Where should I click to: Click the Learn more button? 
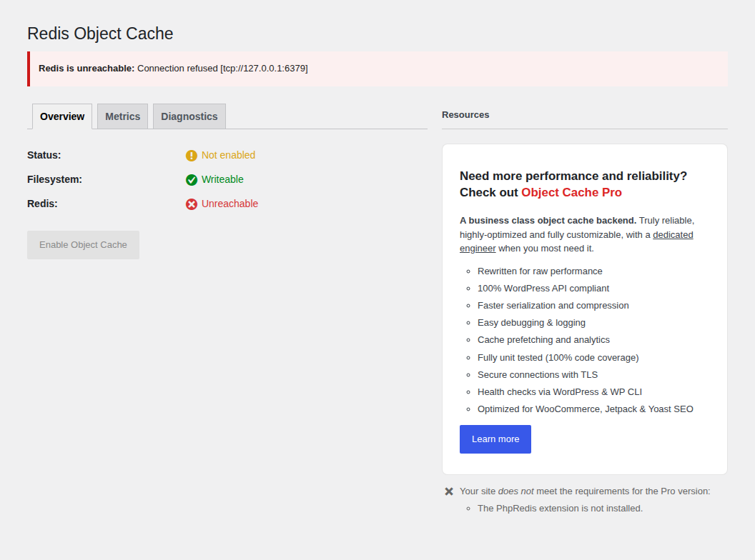point(495,439)
